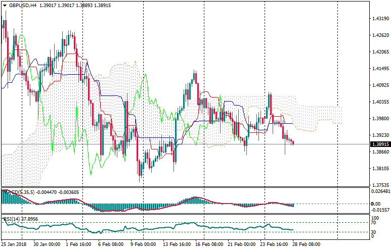Select the RSI(14) indicator label
This screenshot has height=250, width=391.
click(14, 219)
